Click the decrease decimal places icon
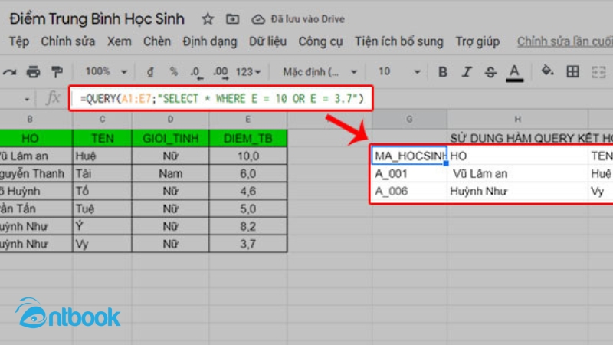The width and height of the screenshot is (613, 345). pos(197,72)
